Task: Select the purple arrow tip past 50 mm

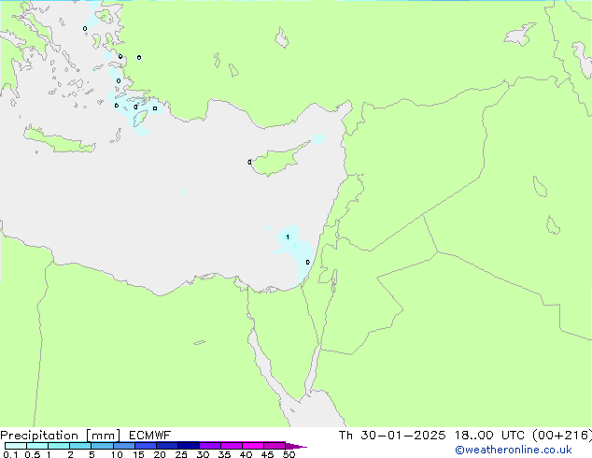Action: pos(296,446)
